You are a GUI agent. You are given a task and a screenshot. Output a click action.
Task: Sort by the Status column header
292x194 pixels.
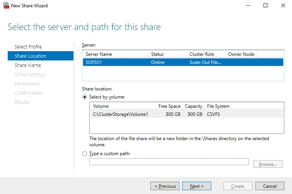168,54
